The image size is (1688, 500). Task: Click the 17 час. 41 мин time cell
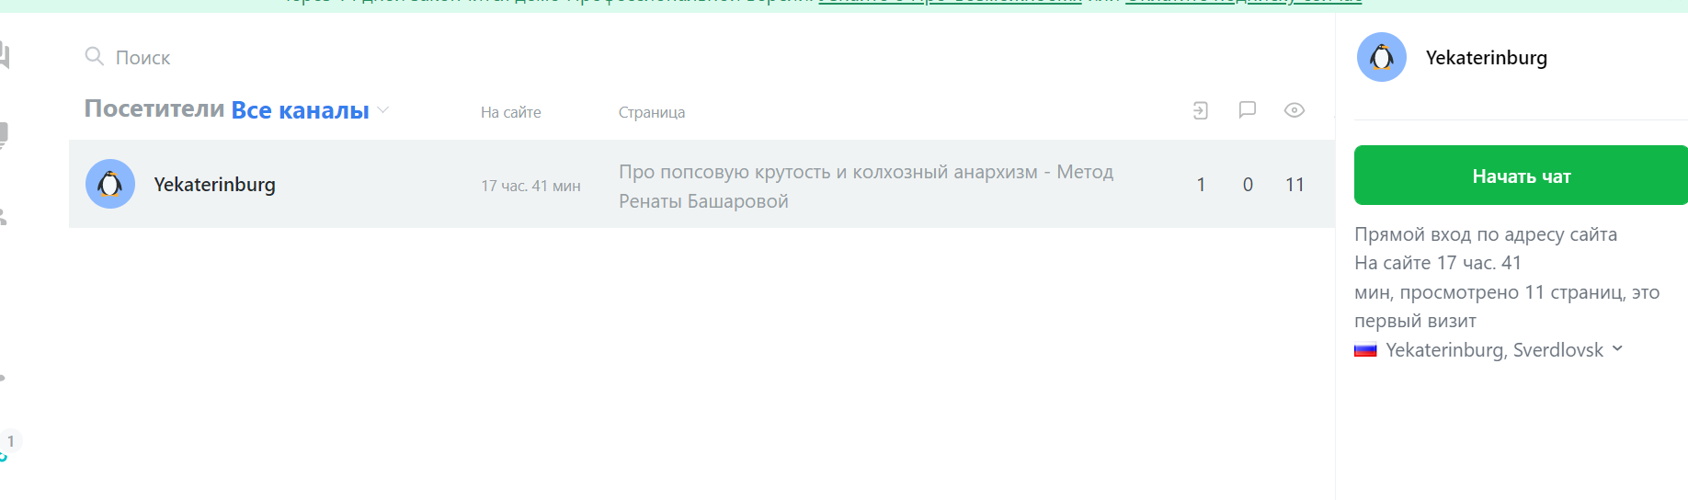(530, 186)
